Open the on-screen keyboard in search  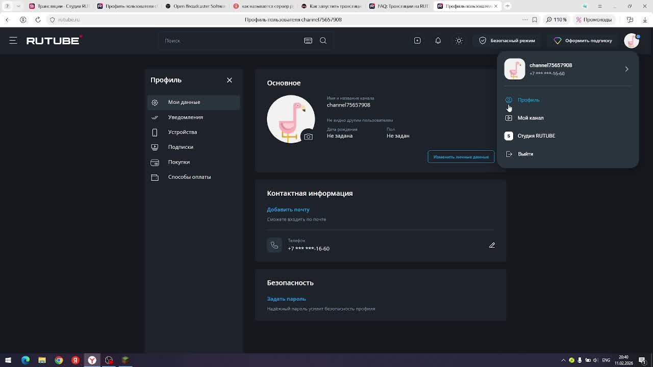click(308, 40)
